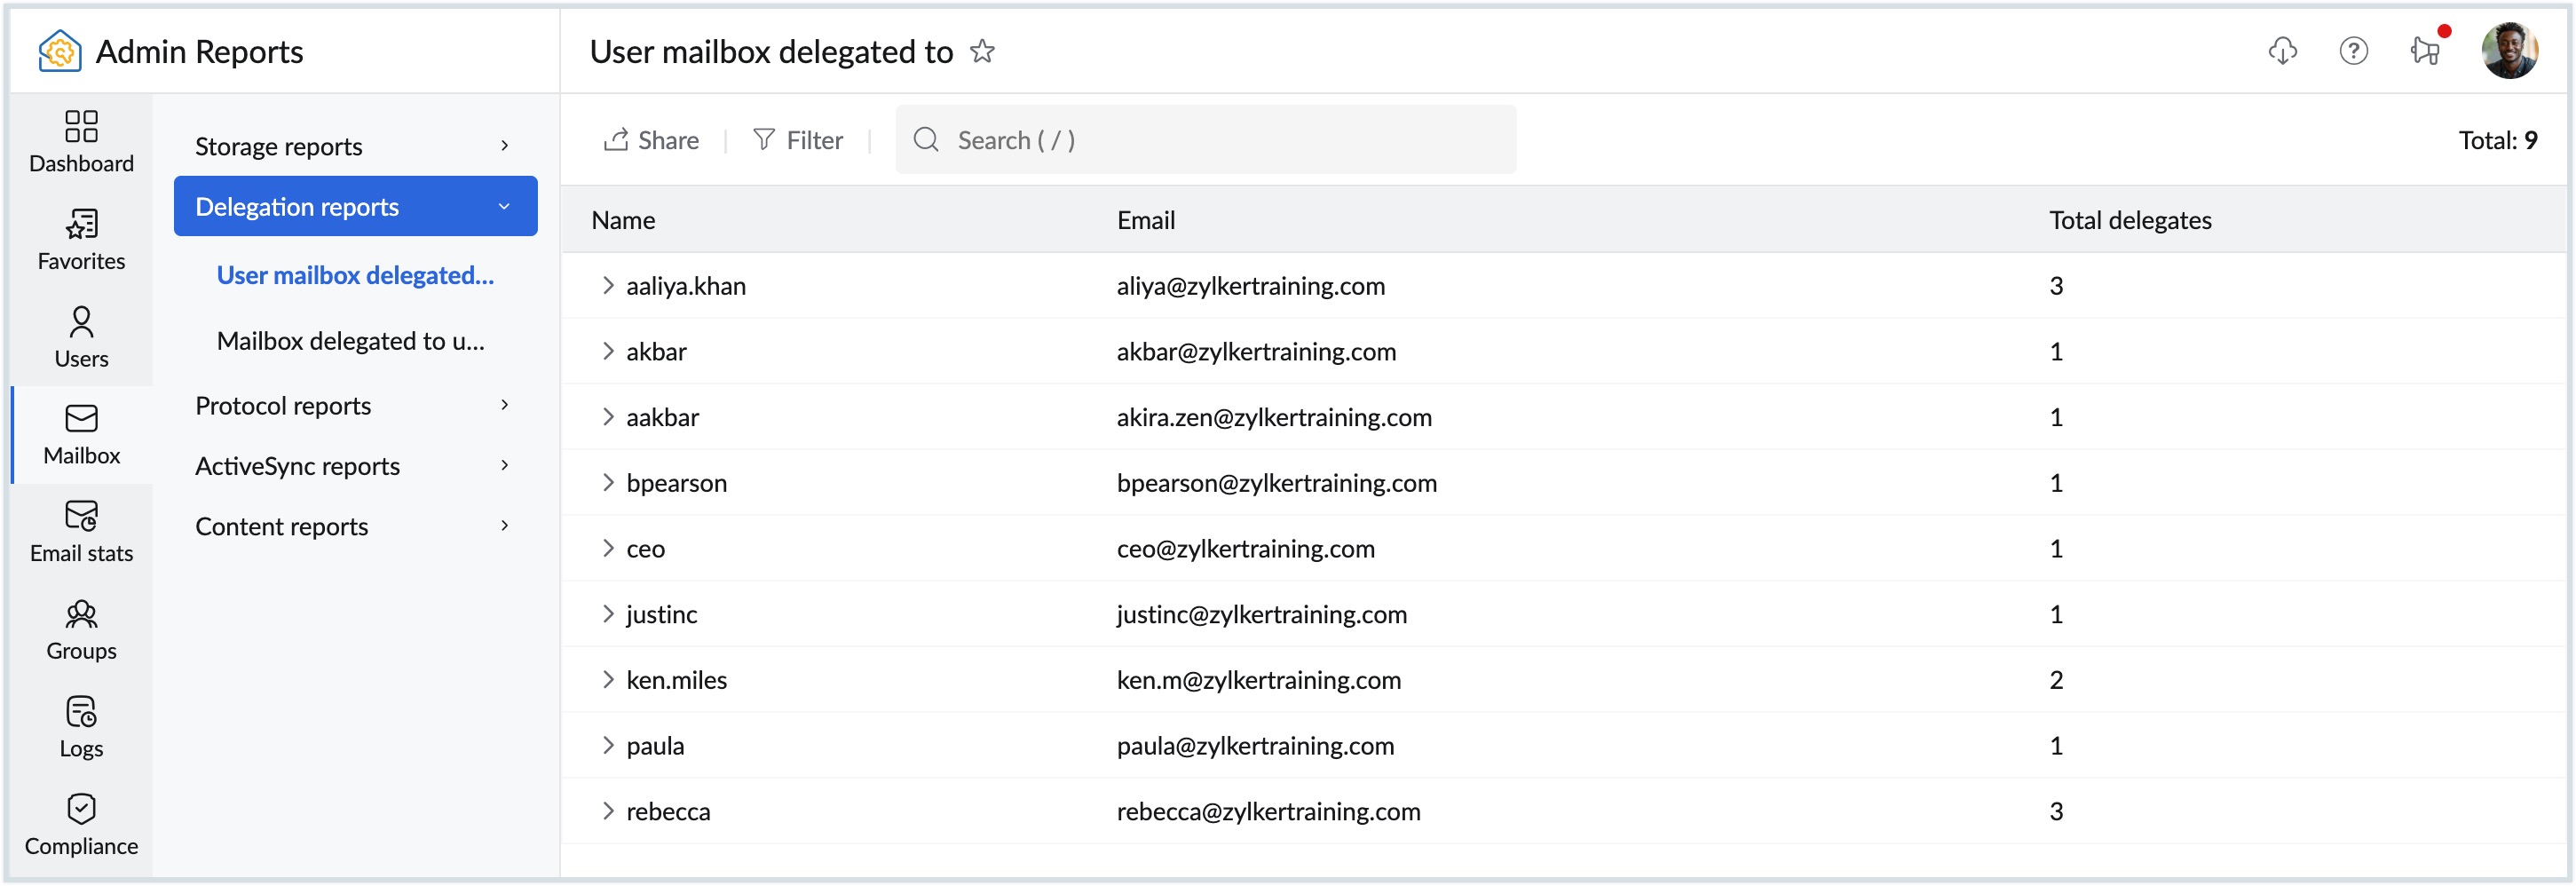2576x886 pixels.
Task: Click the cloud download icon
Action: [x=2282, y=51]
